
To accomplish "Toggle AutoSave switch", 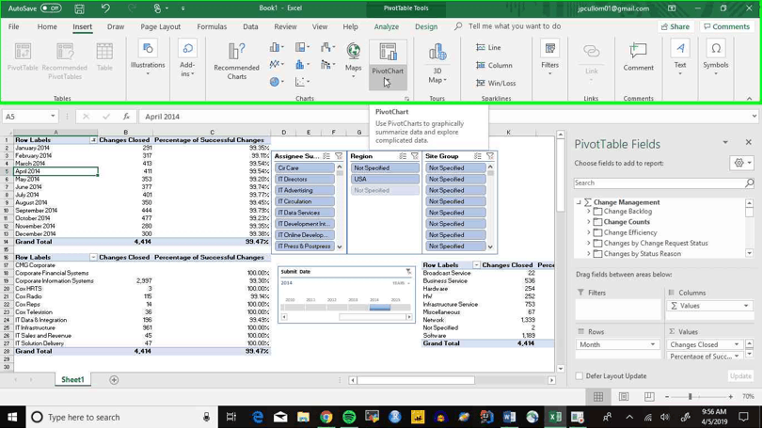I will tap(51, 8).
